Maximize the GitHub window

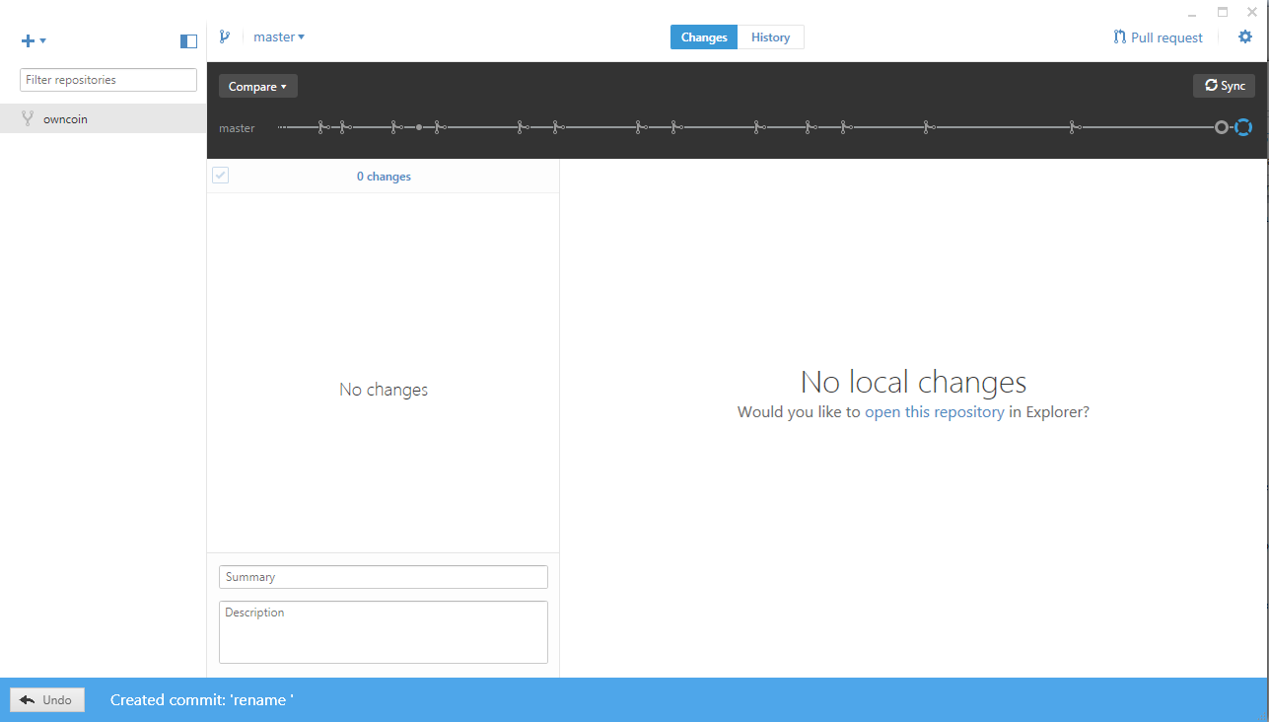click(x=1223, y=12)
